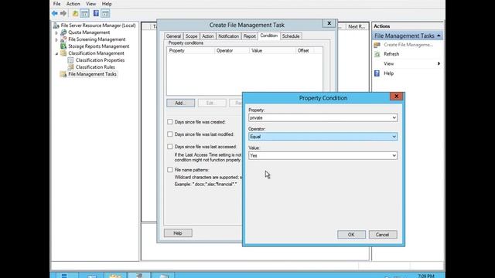
Task: Switch to the Scope tab
Action: click(x=191, y=36)
